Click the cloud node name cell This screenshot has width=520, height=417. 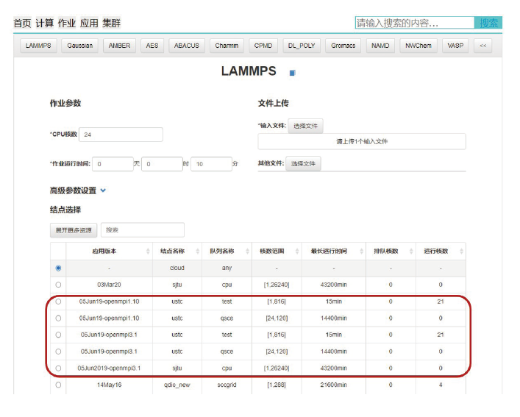(177, 268)
